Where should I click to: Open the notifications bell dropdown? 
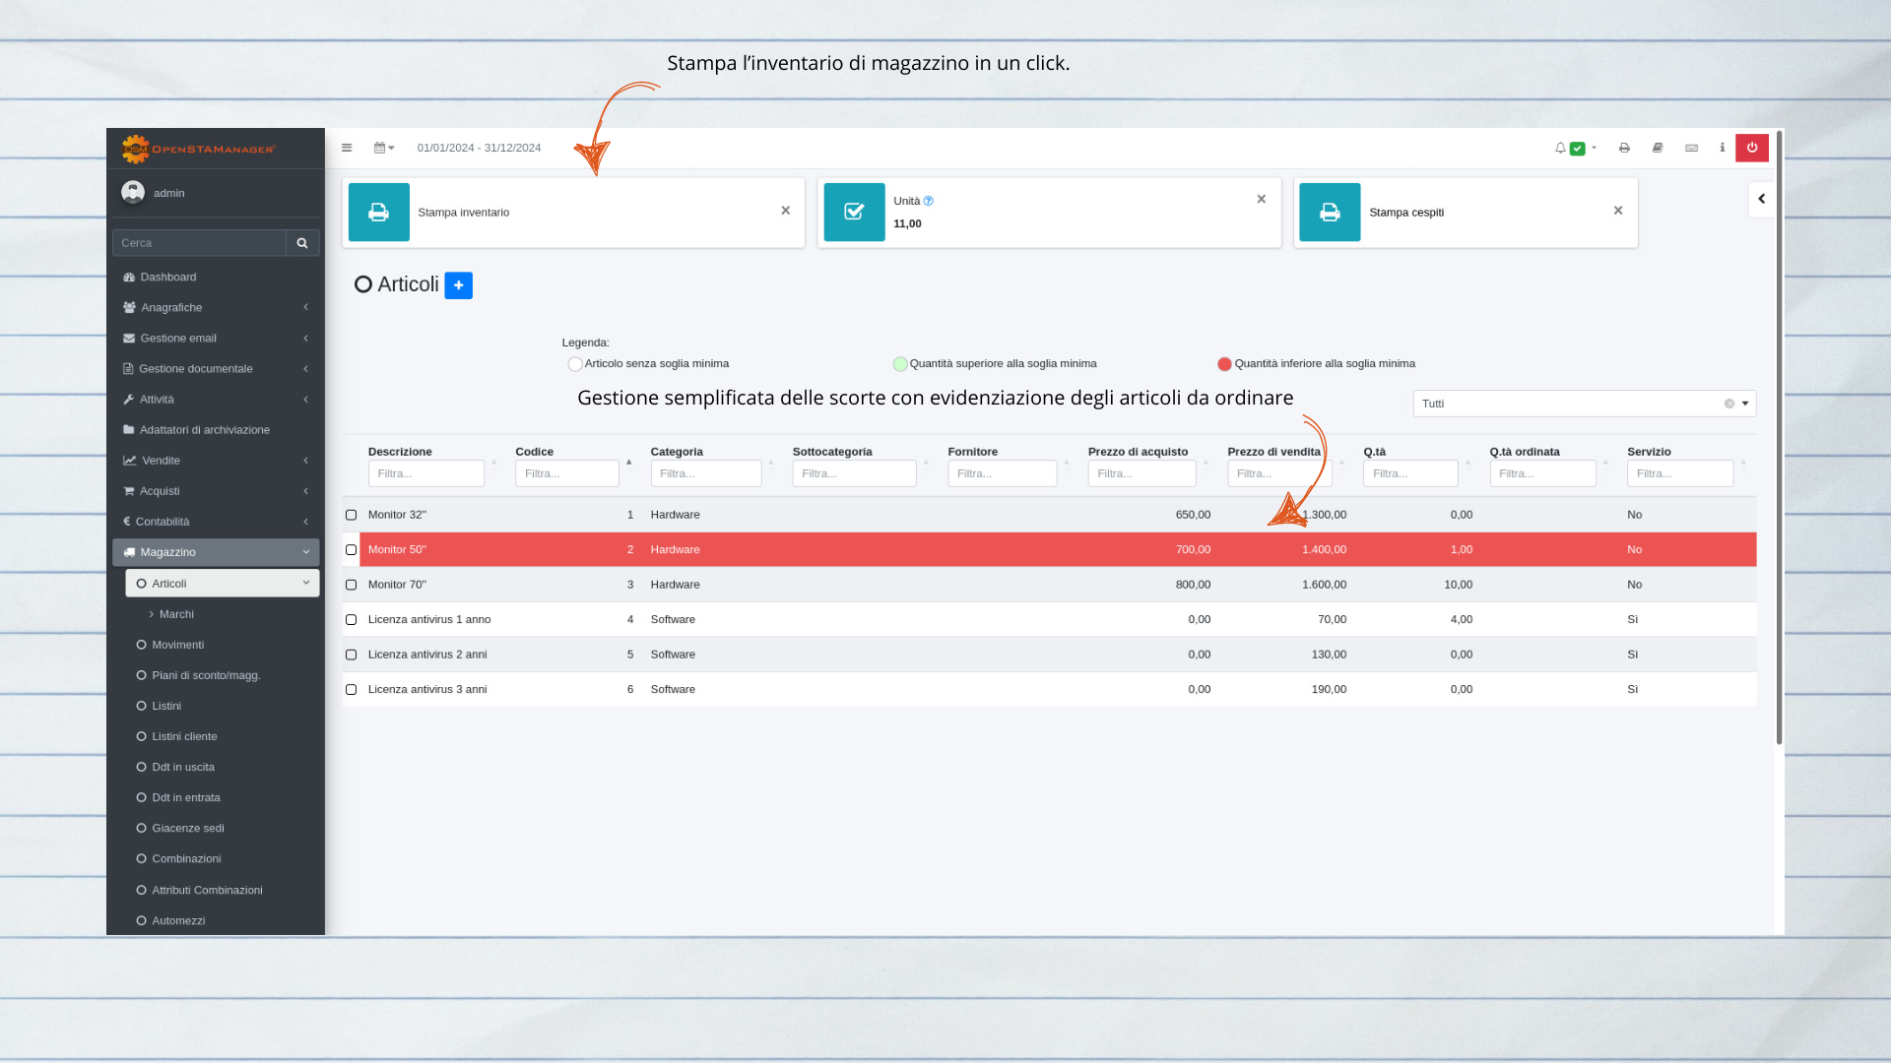pos(1575,148)
